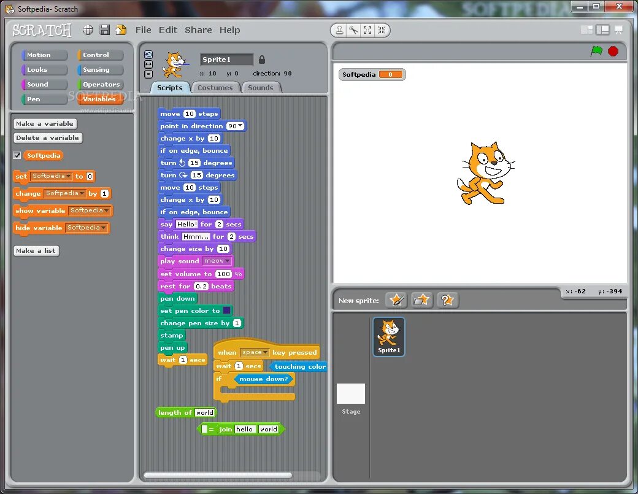The height and width of the screenshot is (494, 638).
Task: Switch to the Sounds tab
Action: [260, 88]
